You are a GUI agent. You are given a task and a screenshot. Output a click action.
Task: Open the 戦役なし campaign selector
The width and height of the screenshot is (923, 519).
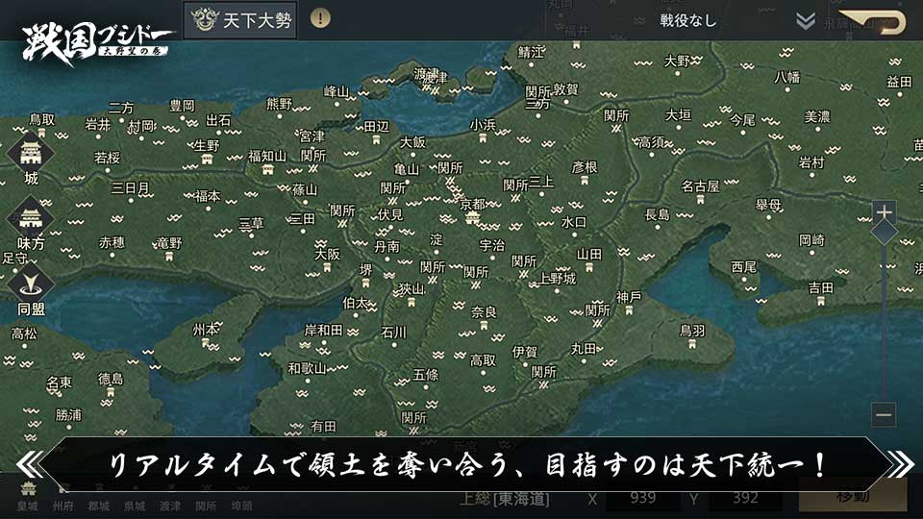686,20
